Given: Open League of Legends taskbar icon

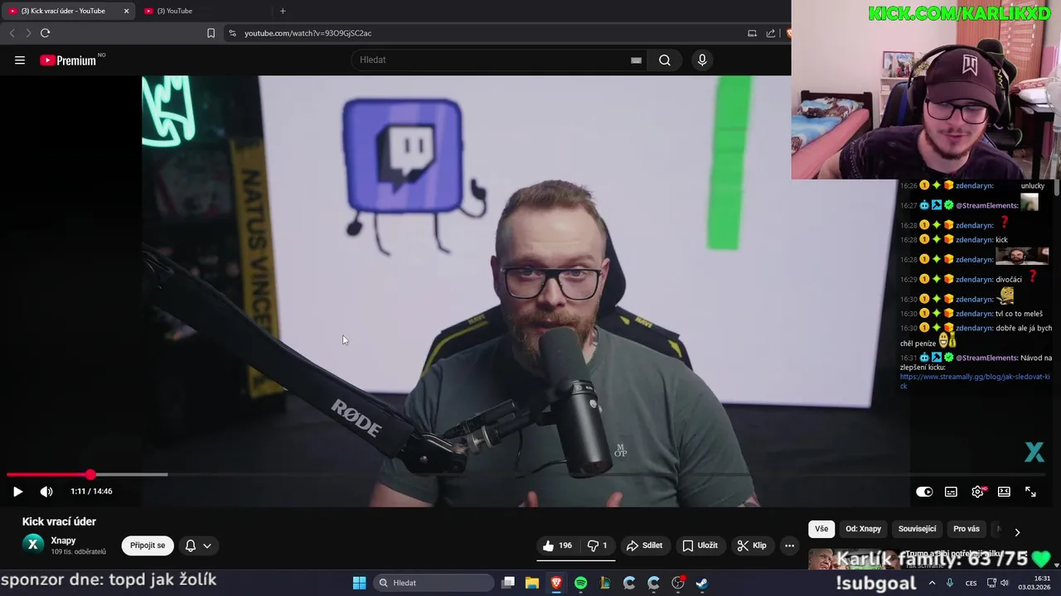Looking at the screenshot, I should [x=604, y=583].
